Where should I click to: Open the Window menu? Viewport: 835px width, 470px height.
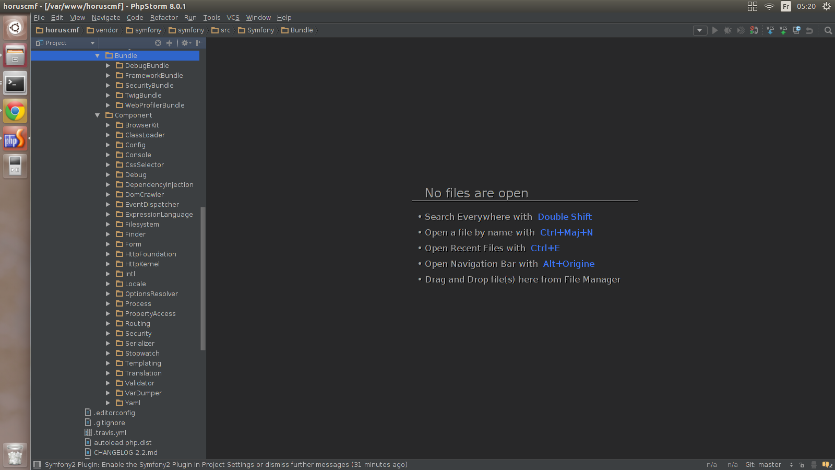click(258, 18)
